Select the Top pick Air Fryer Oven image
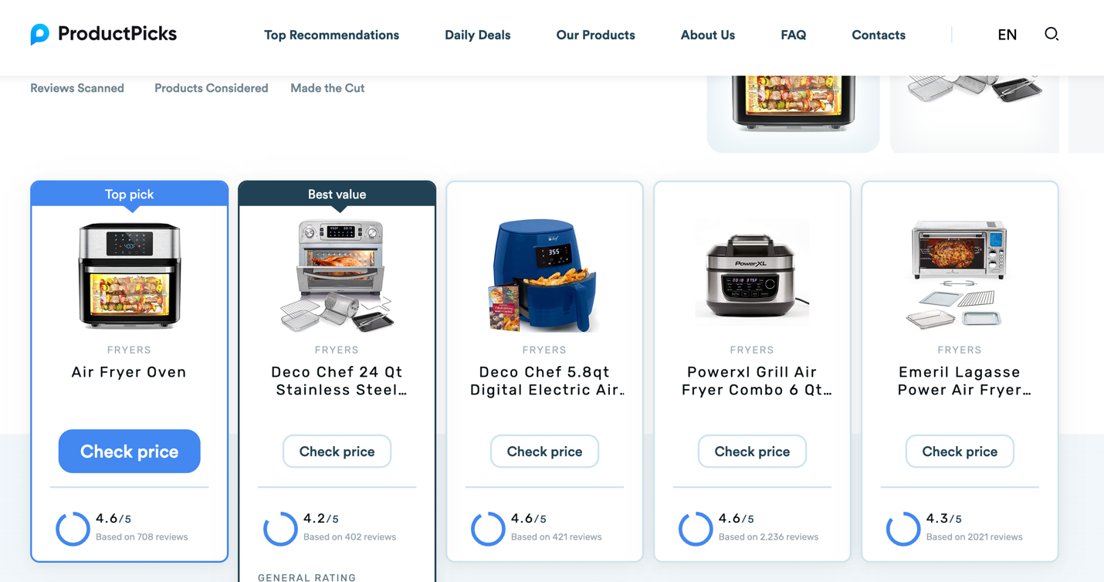Screen dimensions: 1104x582 point(130,276)
